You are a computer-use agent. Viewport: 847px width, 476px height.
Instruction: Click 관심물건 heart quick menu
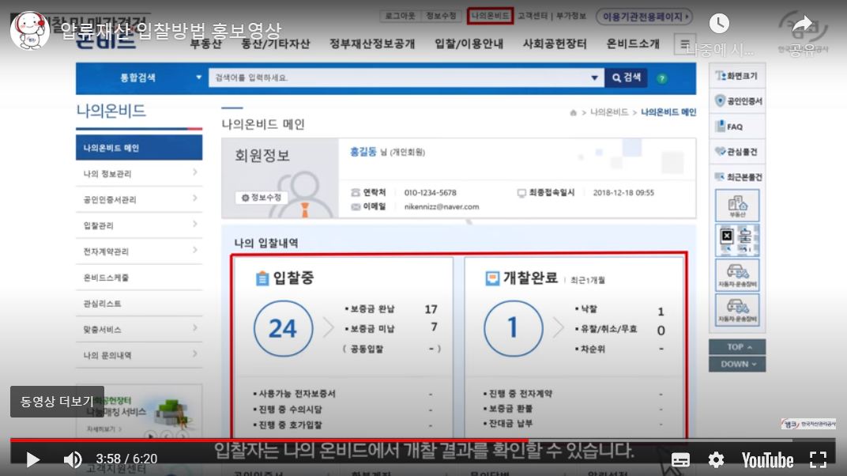coord(737,152)
